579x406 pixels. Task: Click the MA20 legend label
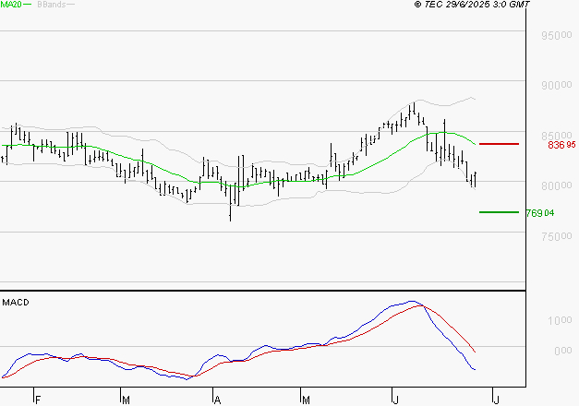[x=11, y=5]
